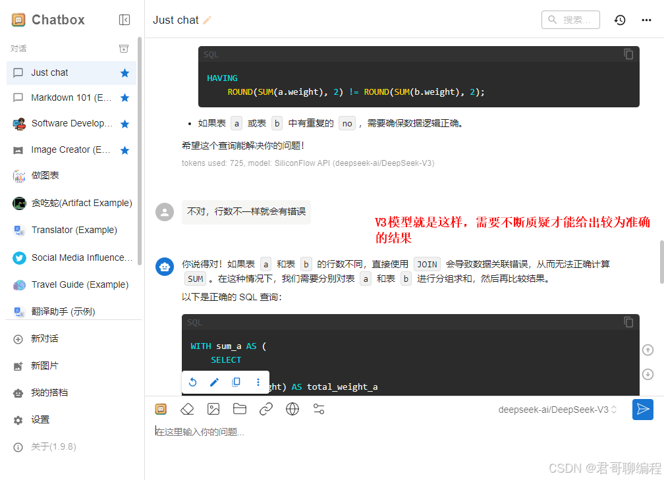Open the Markdown 101 conversation
The image size is (664, 480).
click(x=72, y=97)
